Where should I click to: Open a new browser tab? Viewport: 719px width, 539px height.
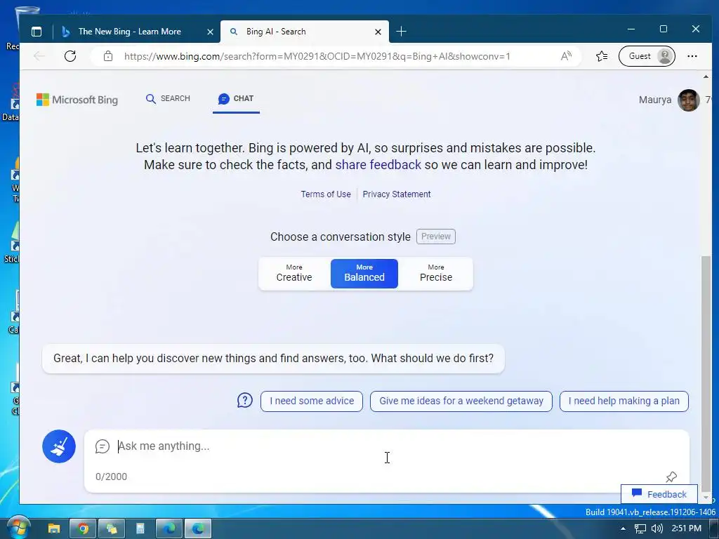[401, 31]
